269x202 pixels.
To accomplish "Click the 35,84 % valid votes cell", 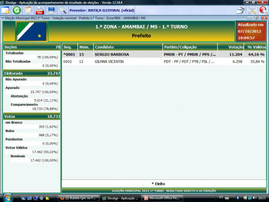I will (x=257, y=61).
